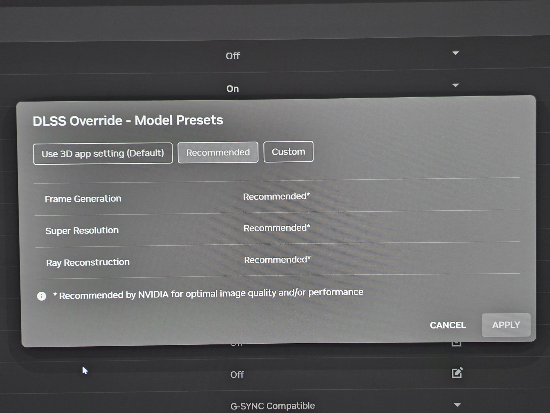
Task: Click the On value in background settings
Action: click(233, 88)
